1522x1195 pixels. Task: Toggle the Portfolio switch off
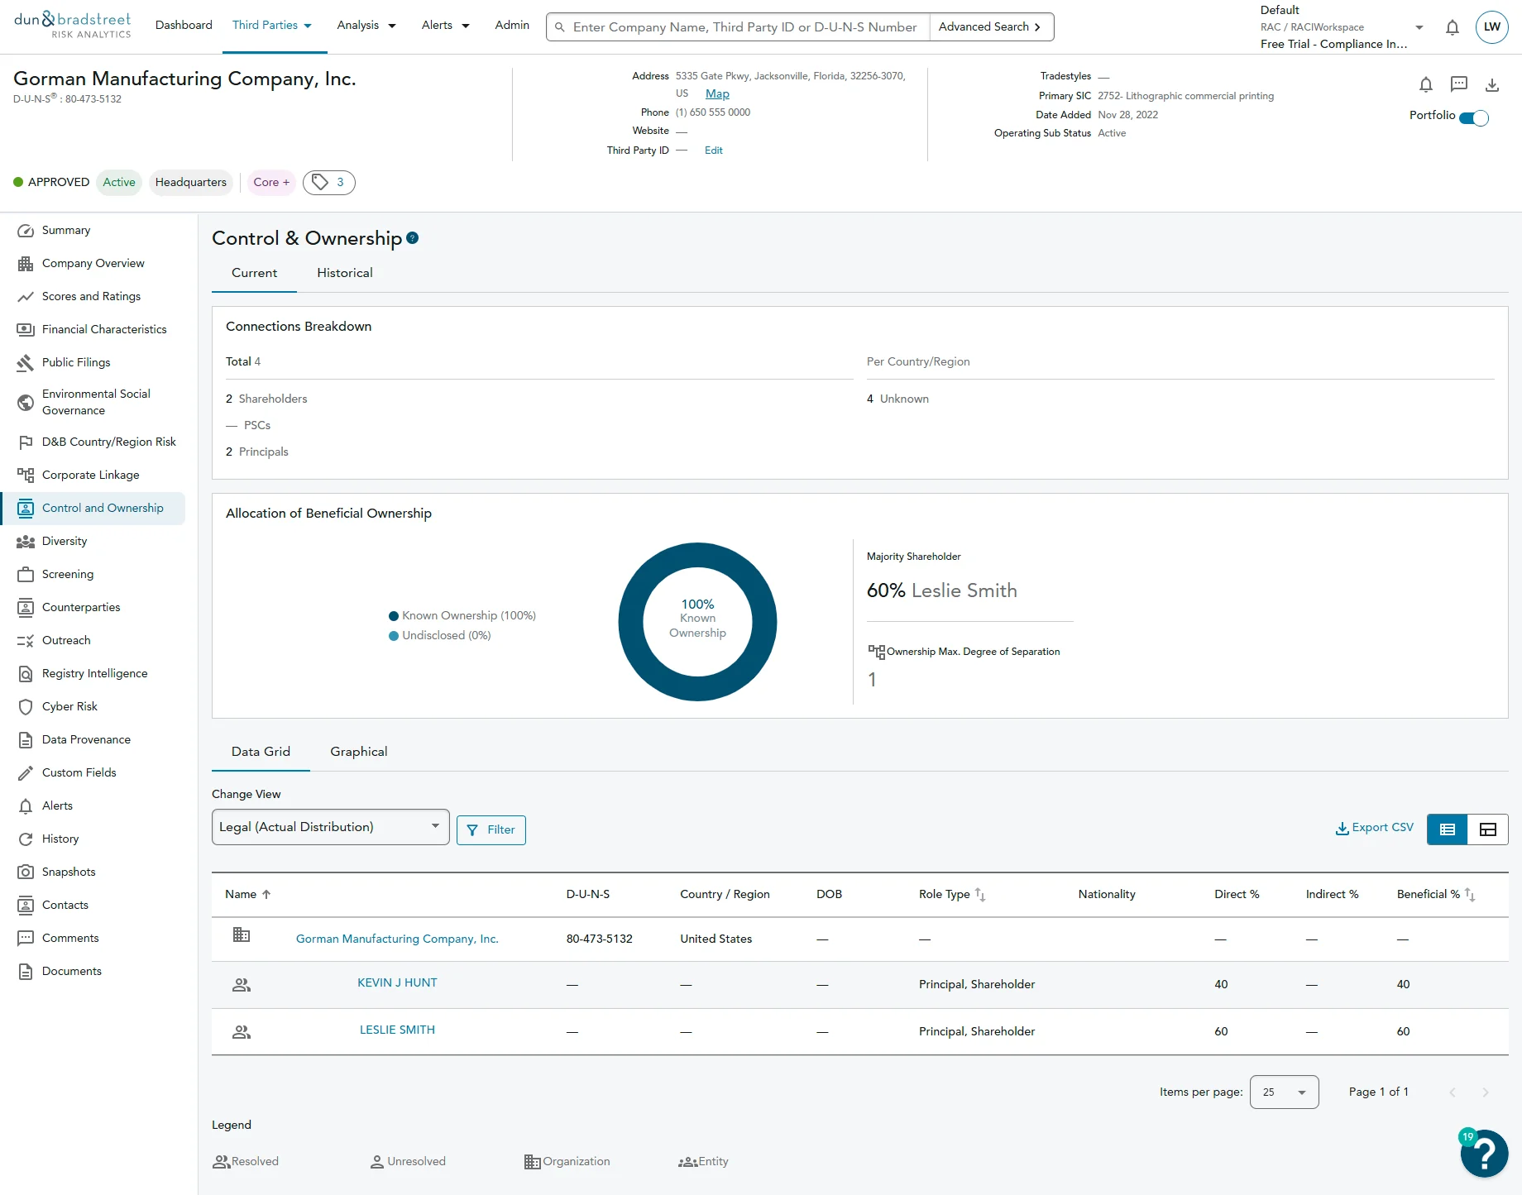point(1474,117)
